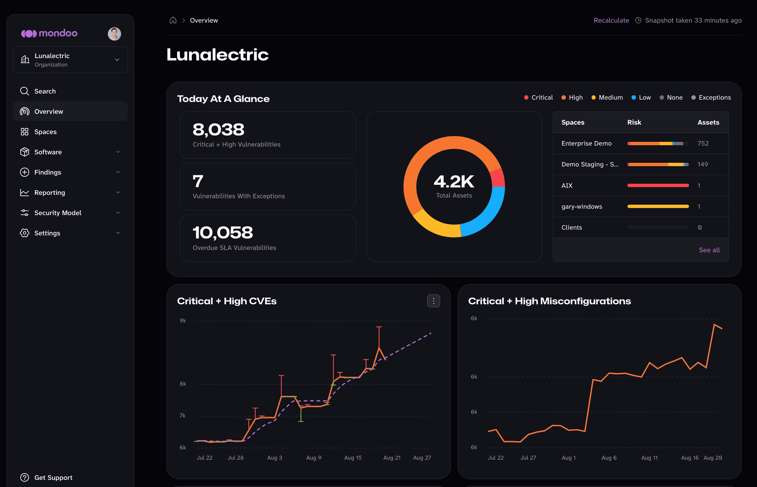The width and height of the screenshot is (757, 487).
Task: Click the gary-windows yellow risk bar
Action: click(658, 206)
